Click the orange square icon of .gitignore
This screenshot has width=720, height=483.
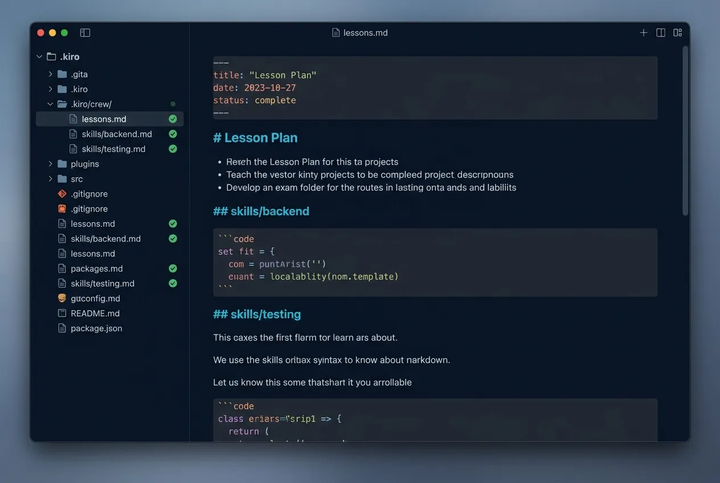(x=62, y=208)
